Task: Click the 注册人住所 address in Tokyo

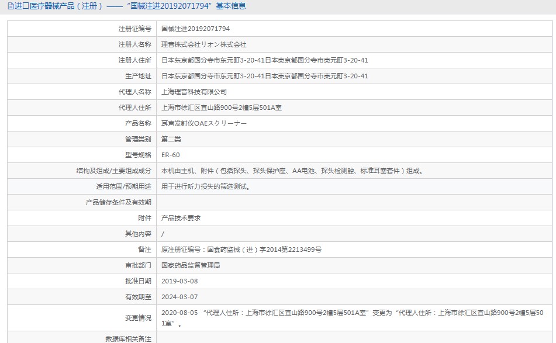Action: (x=264, y=60)
